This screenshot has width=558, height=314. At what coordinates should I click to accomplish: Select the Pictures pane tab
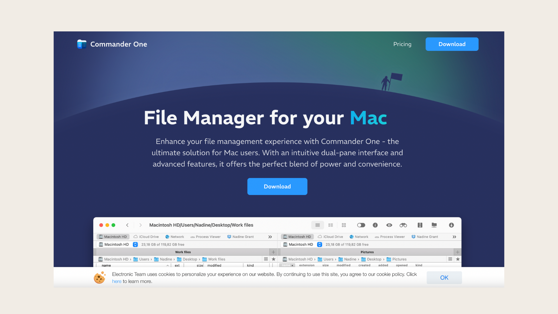pyautogui.click(x=367, y=252)
